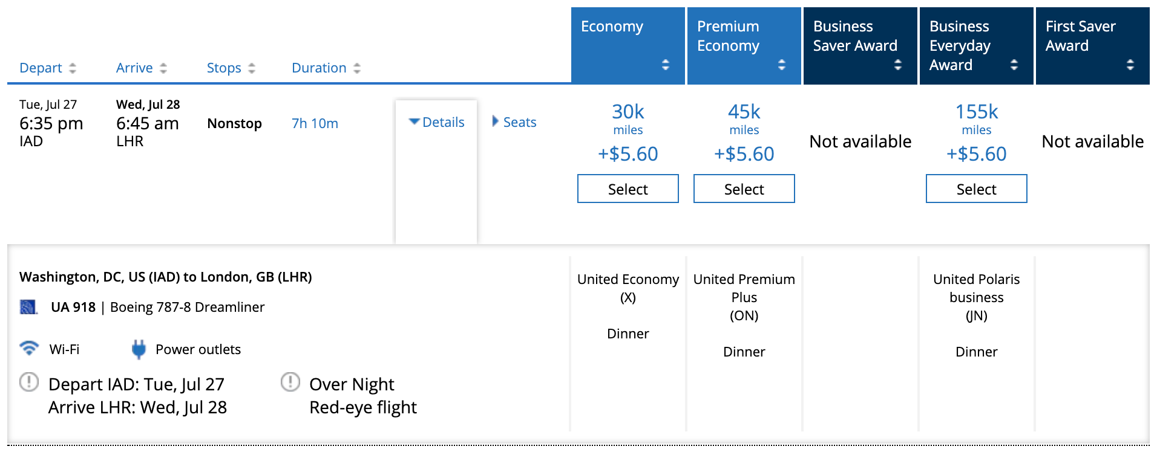Select the 30k miles Economy fare
The image size is (1157, 452).
pyautogui.click(x=628, y=188)
